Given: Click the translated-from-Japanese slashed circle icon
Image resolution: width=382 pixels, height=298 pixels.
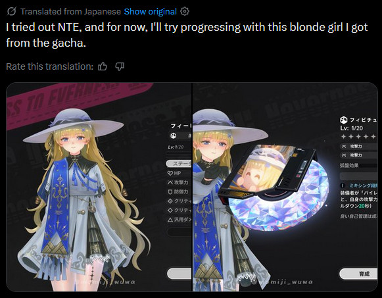Looking at the screenshot, I should pyautogui.click(x=11, y=11).
